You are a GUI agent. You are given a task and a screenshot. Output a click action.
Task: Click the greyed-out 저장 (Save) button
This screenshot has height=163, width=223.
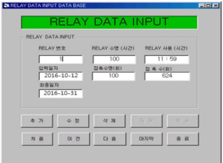(x=146, y=121)
